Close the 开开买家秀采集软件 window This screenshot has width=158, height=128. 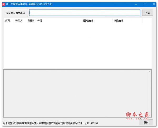click(x=154, y=4)
